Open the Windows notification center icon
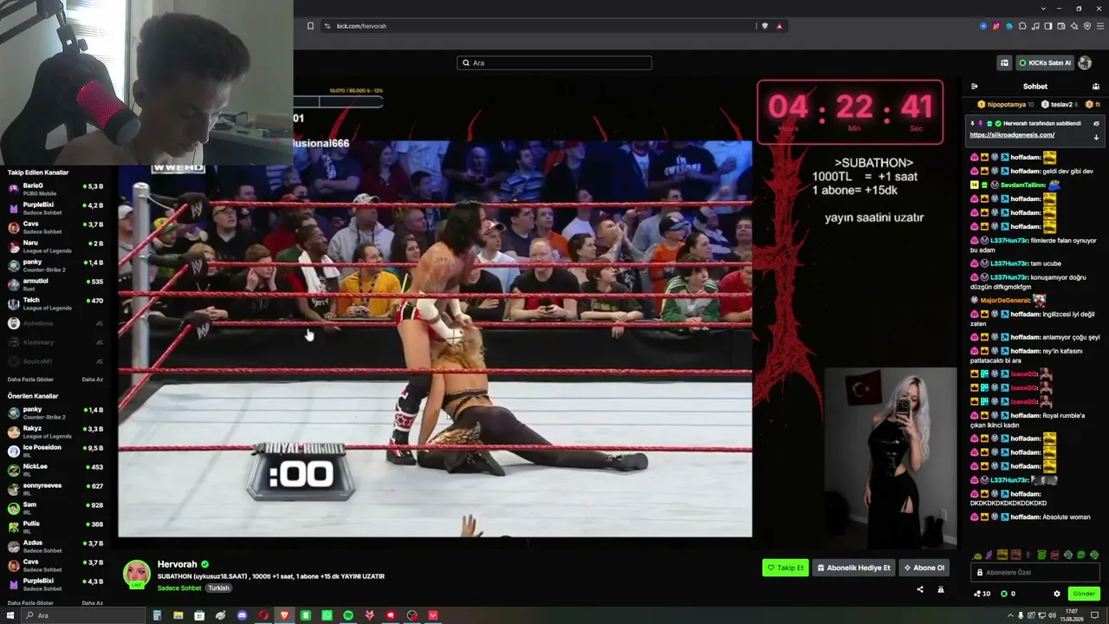This screenshot has width=1109, height=624. click(1095, 615)
